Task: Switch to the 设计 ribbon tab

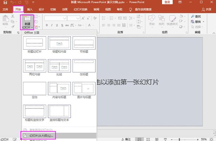Action: point(41,9)
